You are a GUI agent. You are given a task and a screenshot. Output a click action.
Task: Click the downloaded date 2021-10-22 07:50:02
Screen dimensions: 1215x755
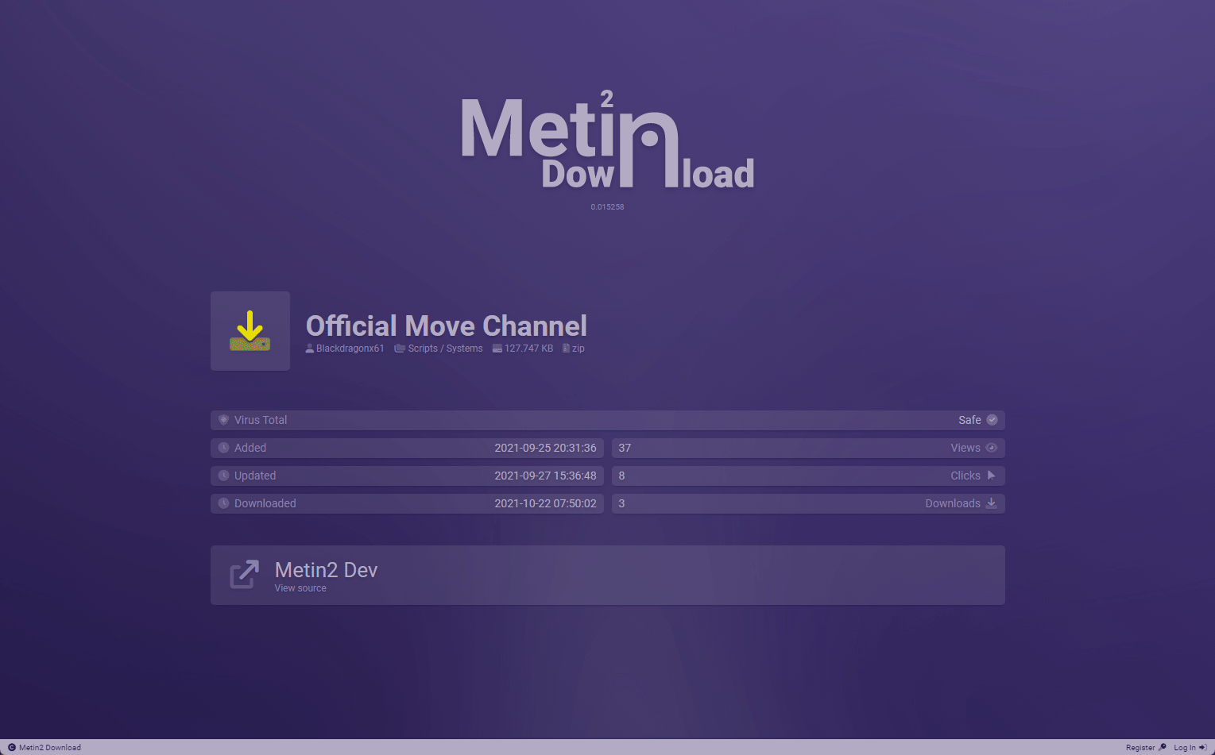point(545,503)
